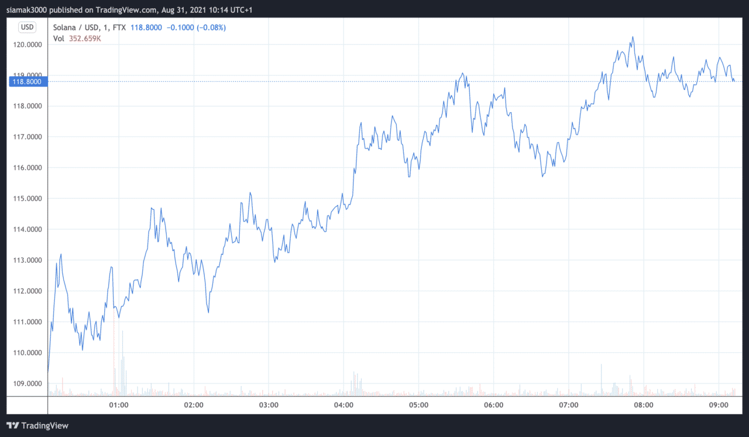
Task: Click the highlighted 118.8000 price tag on axis
Action: [x=28, y=82]
